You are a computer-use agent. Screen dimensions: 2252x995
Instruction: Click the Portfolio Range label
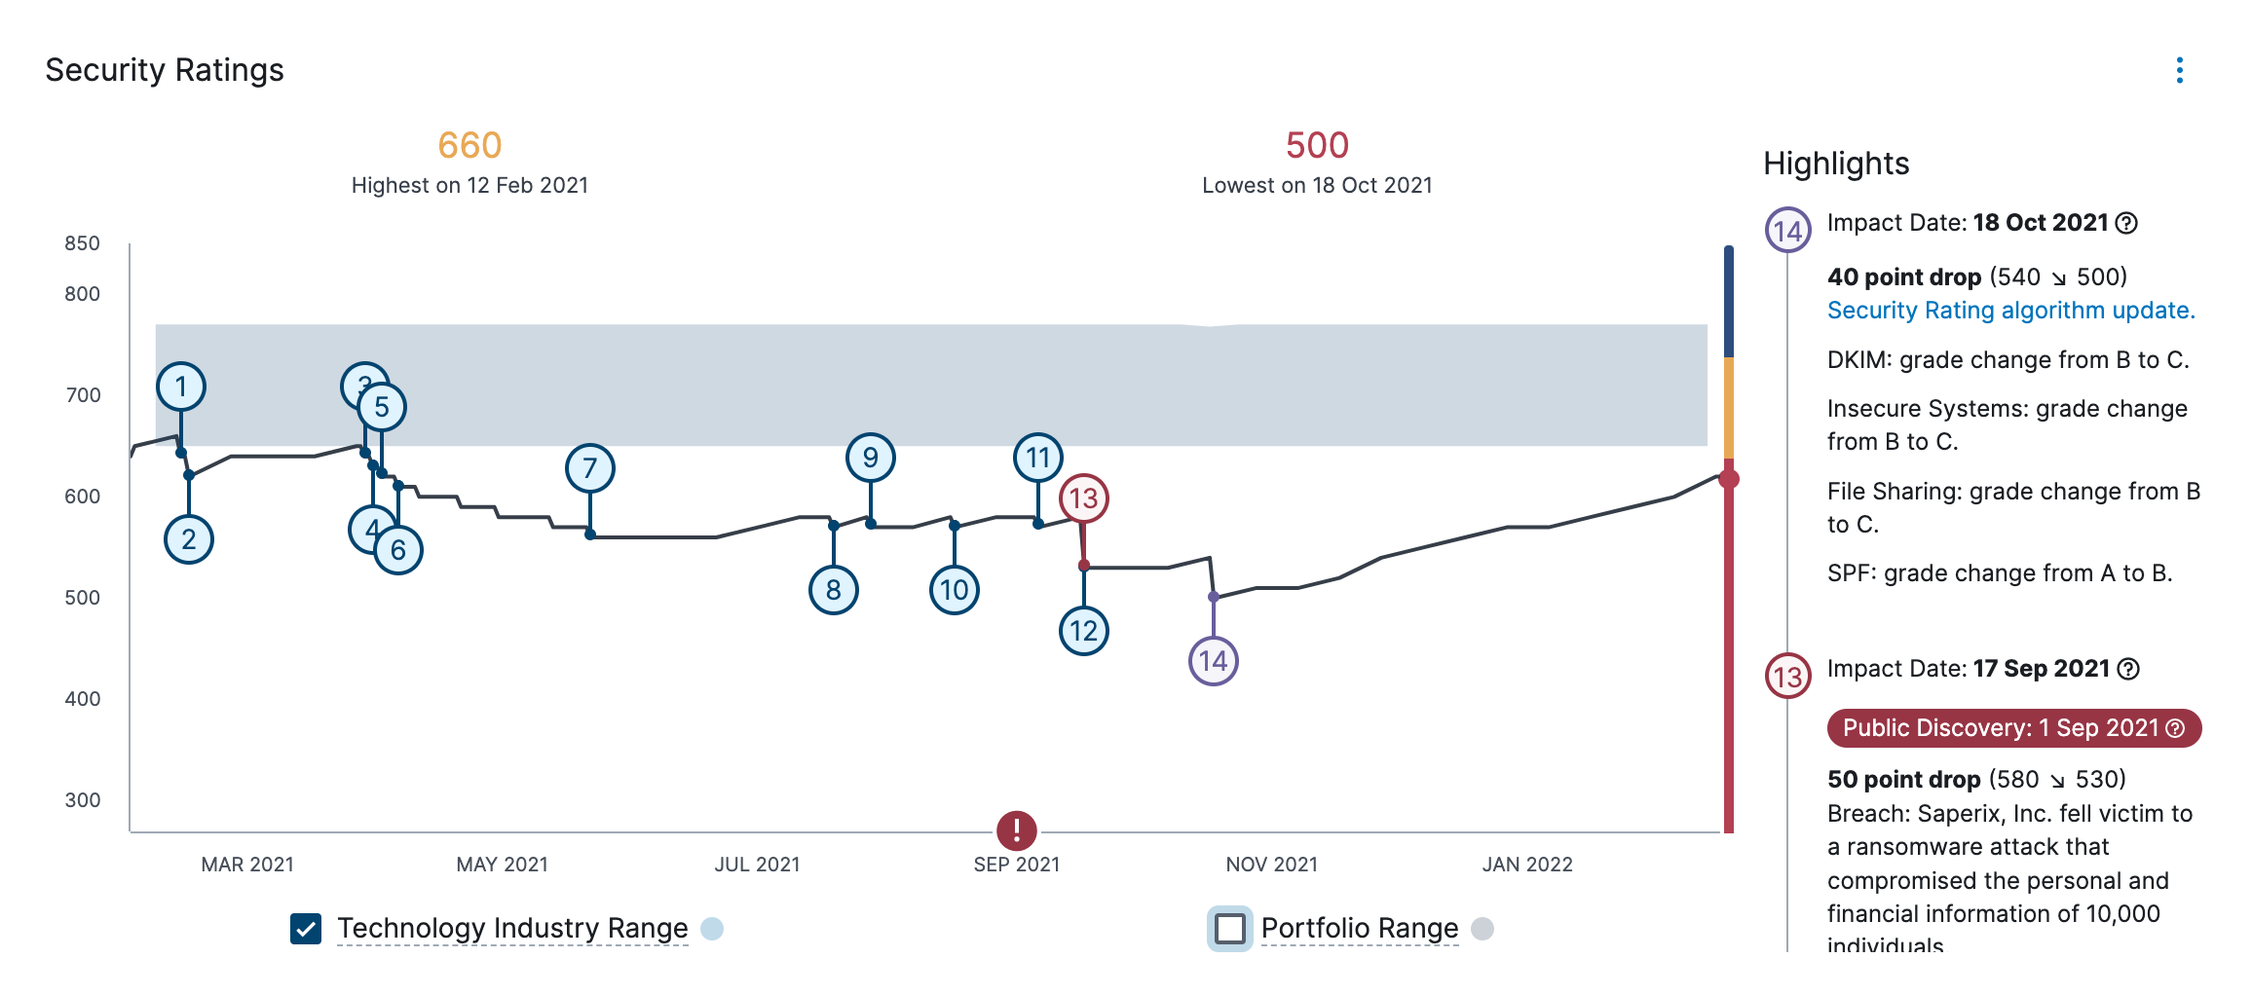tap(1359, 929)
